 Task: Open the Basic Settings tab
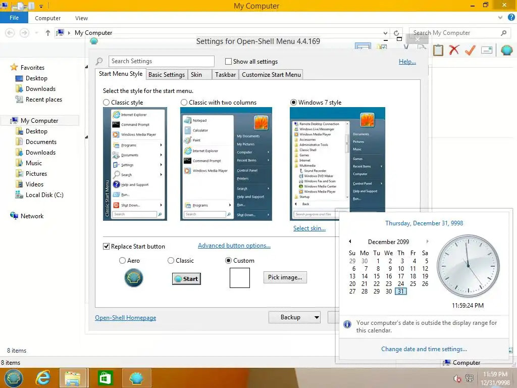(167, 75)
